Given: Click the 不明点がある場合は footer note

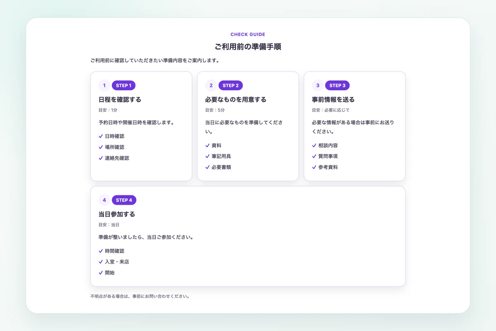Looking at the screenshot, I should point(140,297).
